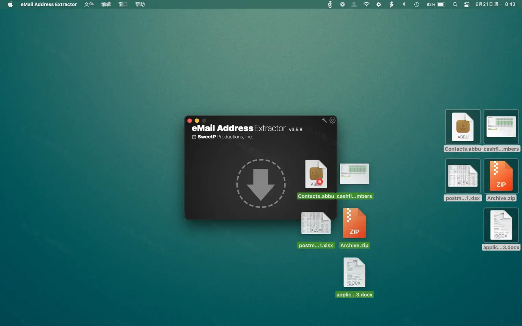Open the Apple menu

[x=10, y=4]
